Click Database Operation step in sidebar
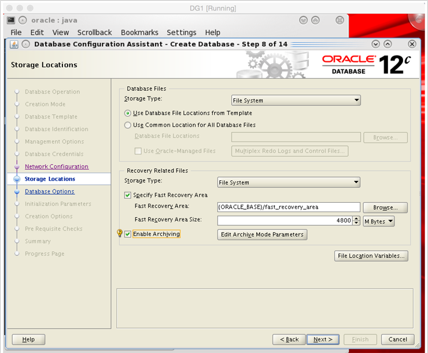The height and width of the screenshot is (353, 428). click(53, 92)
